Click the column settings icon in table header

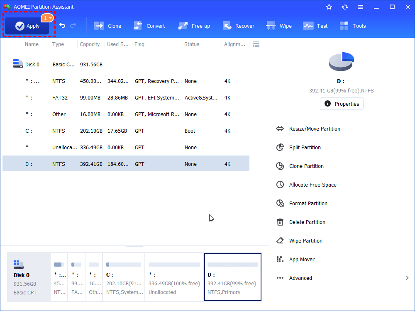(x=256, y=44)
